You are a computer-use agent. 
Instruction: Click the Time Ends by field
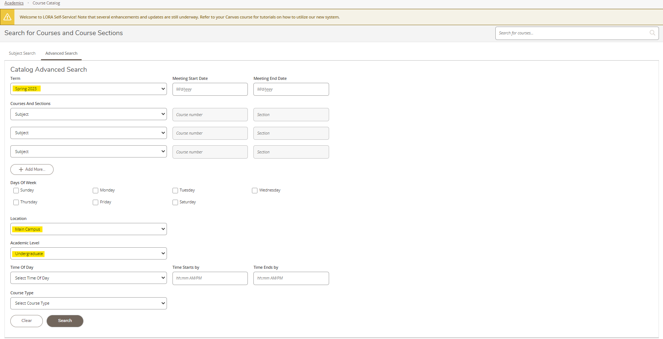pos(291,278)
